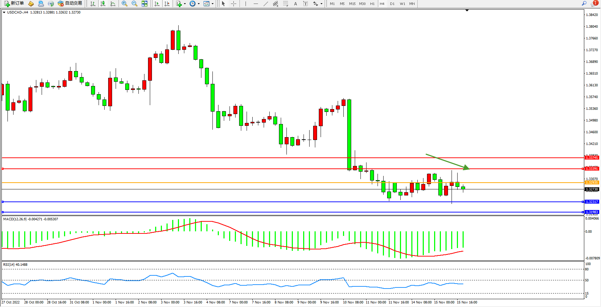Switch chart to candlestick view

(103, 4)
